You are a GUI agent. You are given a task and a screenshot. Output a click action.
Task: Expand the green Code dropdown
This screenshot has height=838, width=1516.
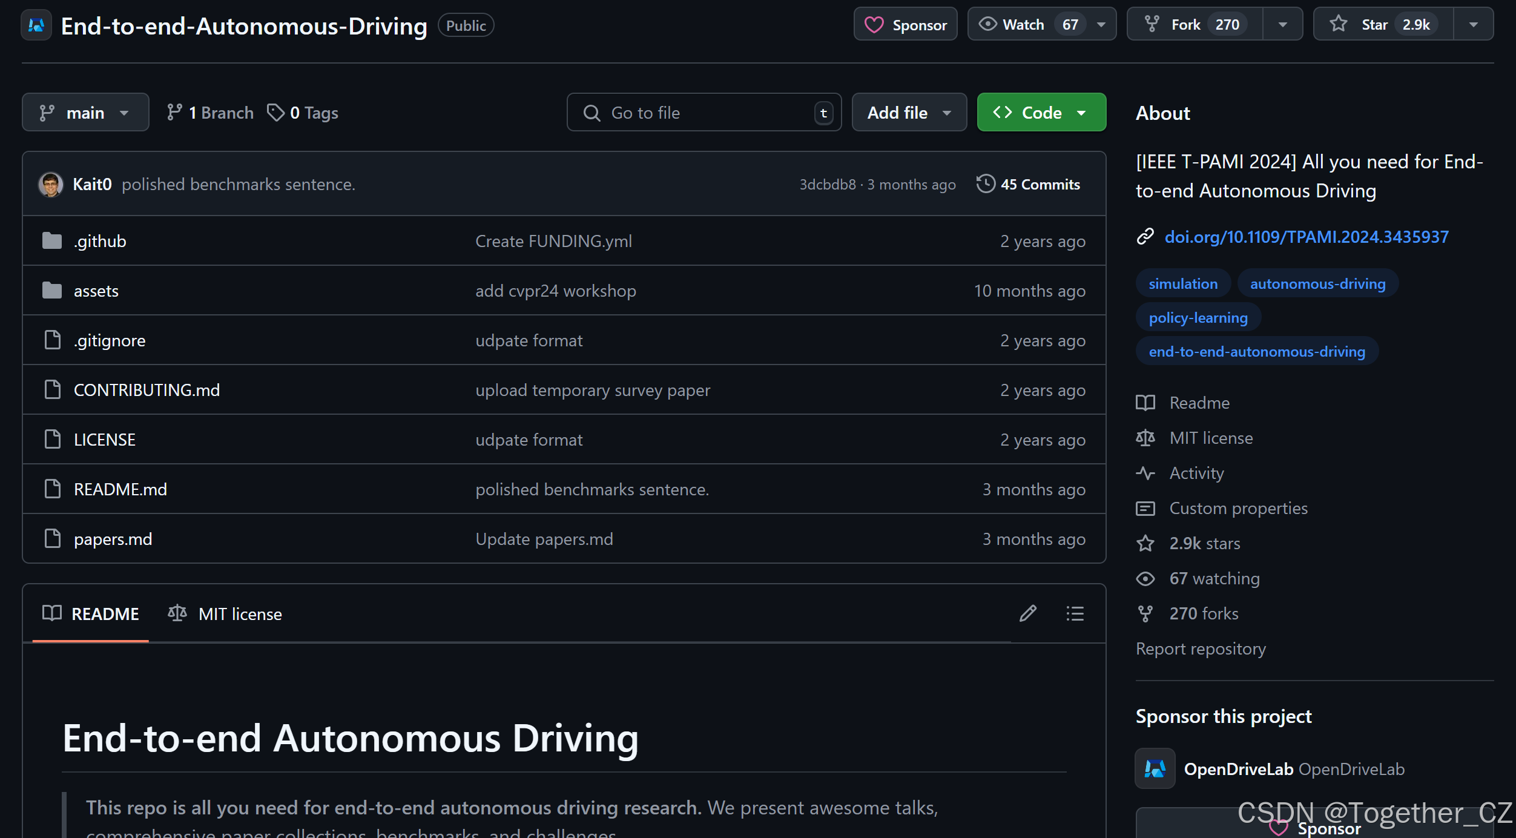[1041, 113]
